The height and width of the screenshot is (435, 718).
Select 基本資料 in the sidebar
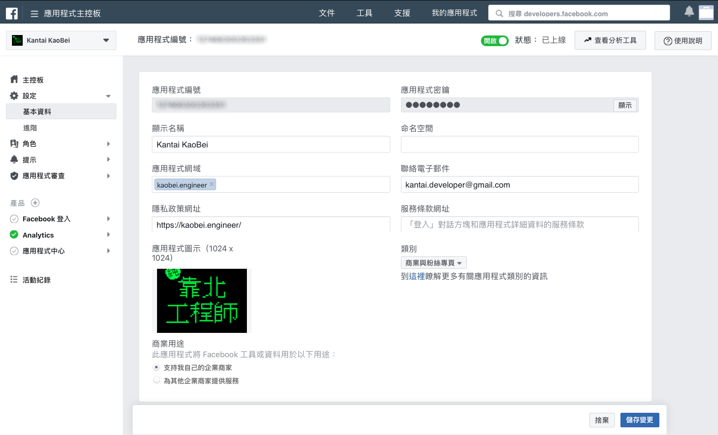[x=61, y=112]
